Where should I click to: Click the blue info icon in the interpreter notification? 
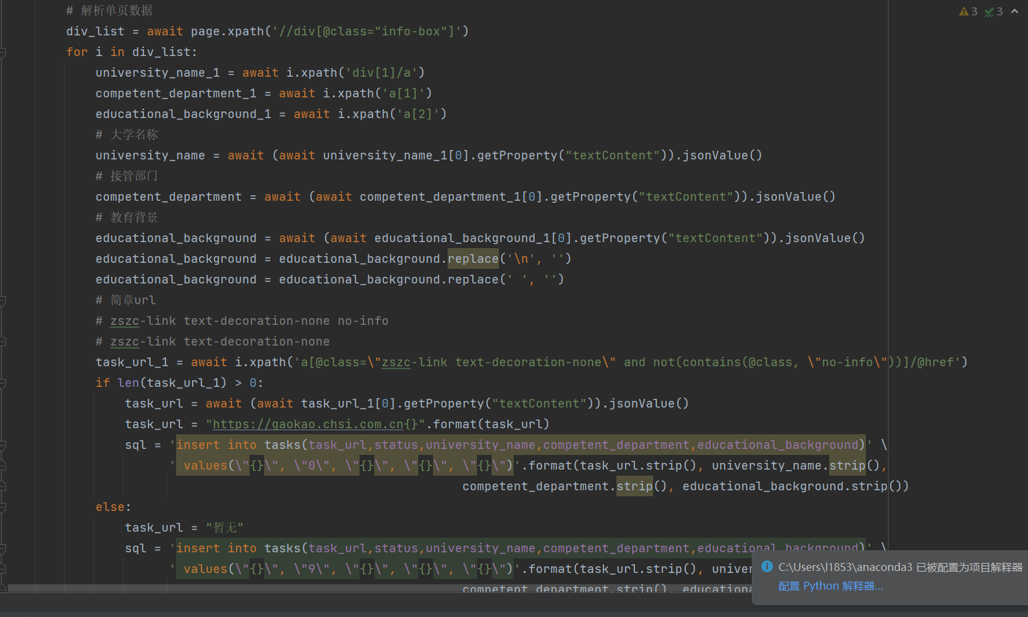[767, 566]
